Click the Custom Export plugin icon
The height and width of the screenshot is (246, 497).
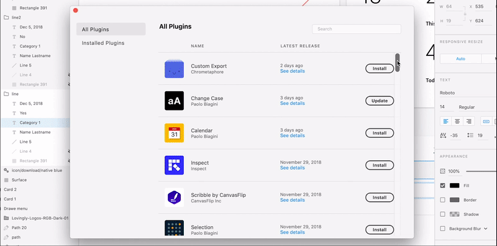click(x=174, y=68)
